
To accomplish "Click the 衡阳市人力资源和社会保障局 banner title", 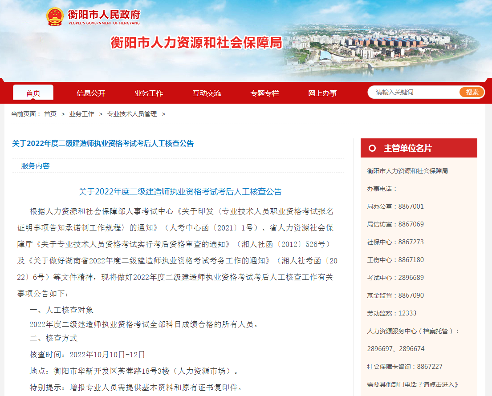I will 196,43.
